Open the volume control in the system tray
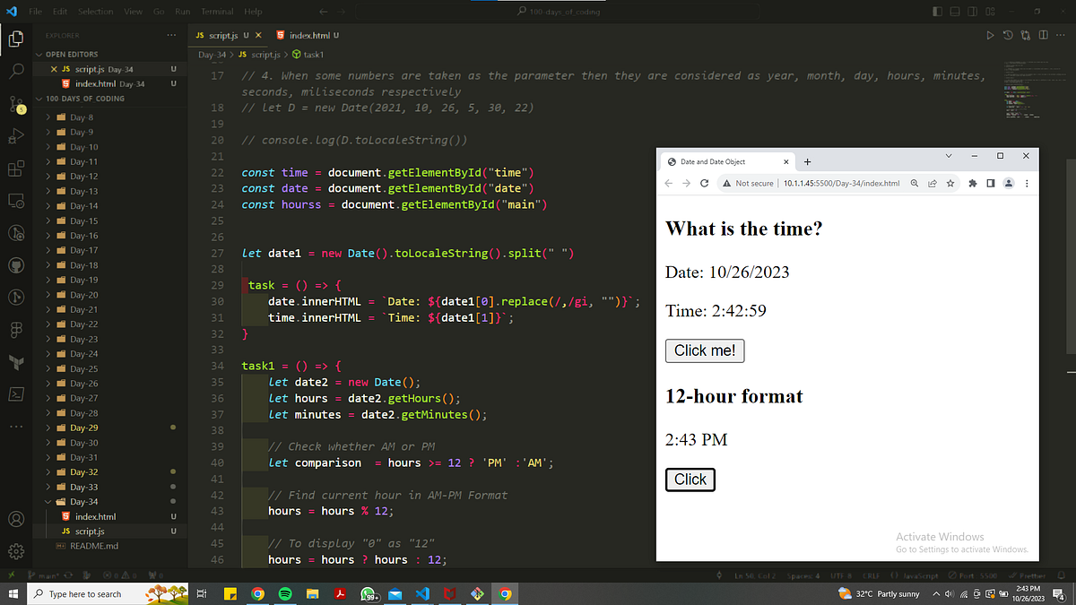The width and height of the screenshot is (1076, 605). (x=949, y=593)
